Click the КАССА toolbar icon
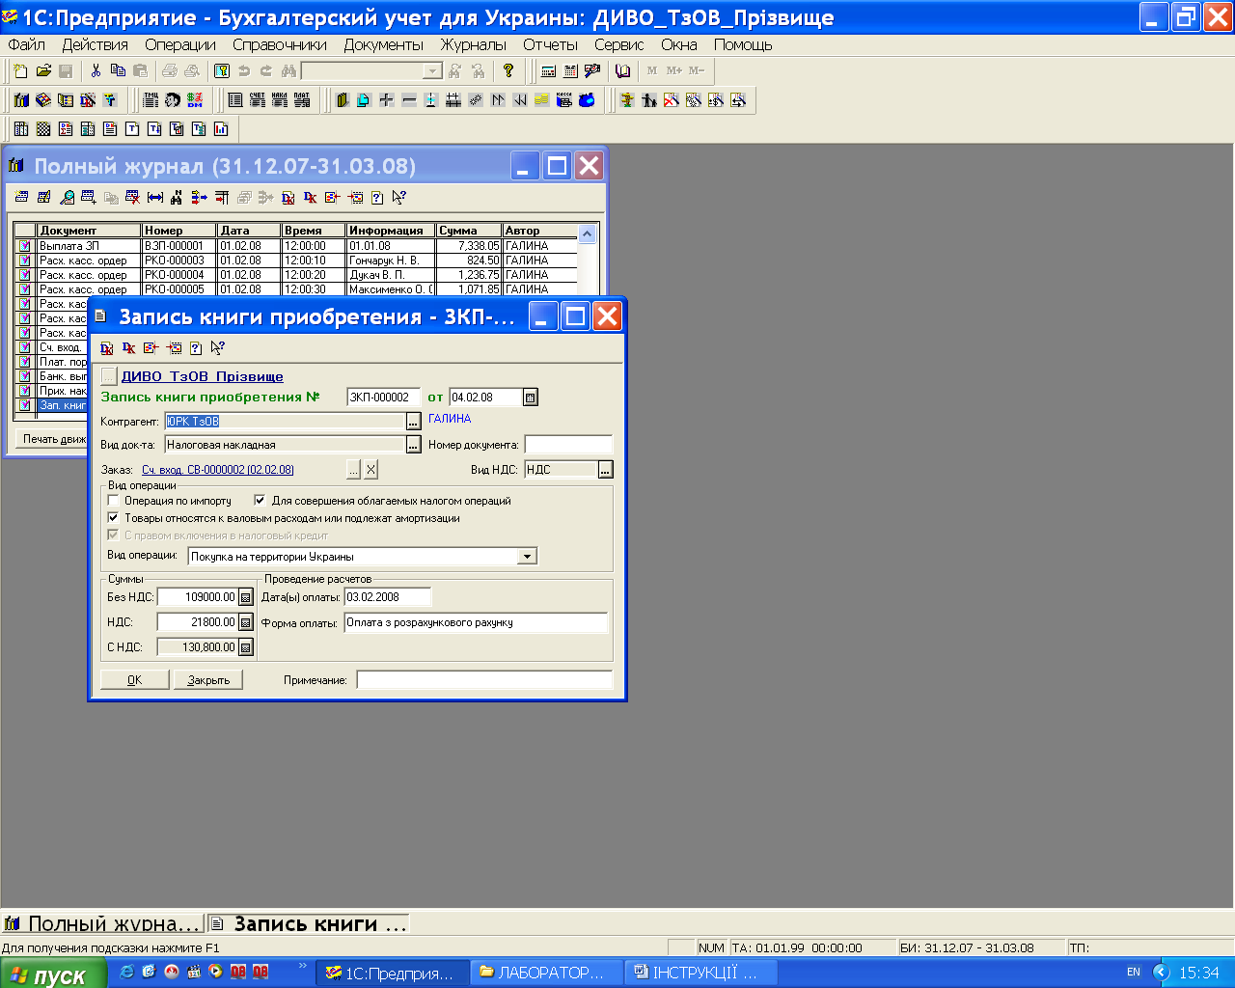Screen dimensions: 1235x988 click(564, 100)
